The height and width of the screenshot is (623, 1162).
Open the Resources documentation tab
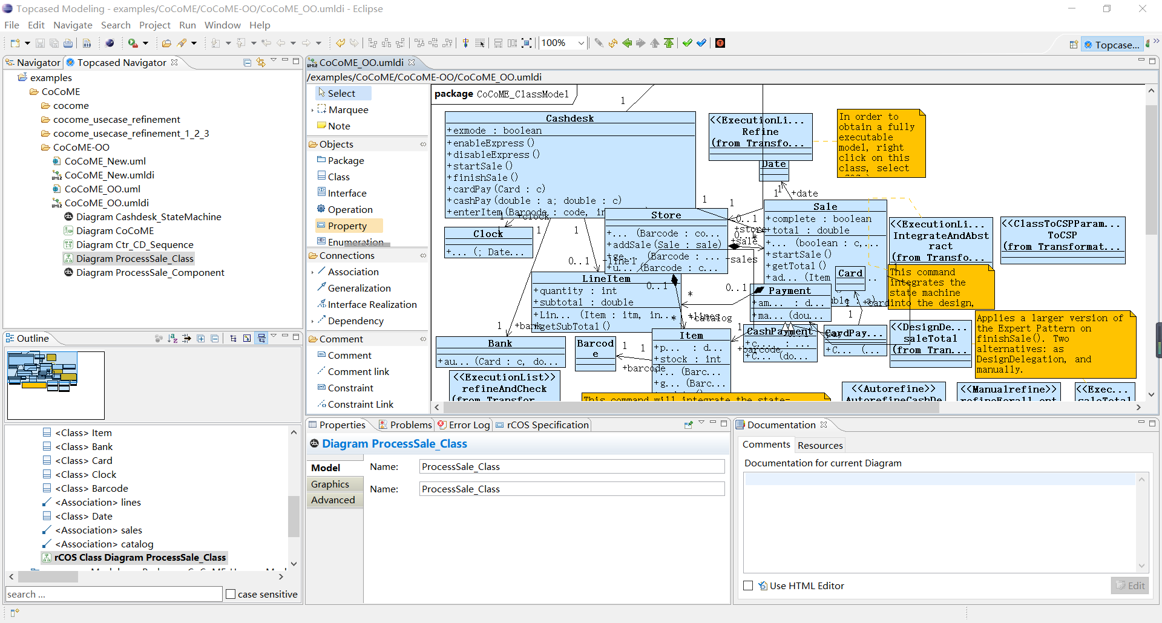[x=820, y=445]
